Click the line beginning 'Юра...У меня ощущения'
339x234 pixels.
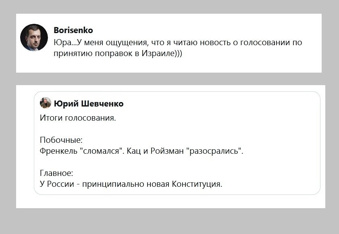pyautogui.click(x=178, y=42)
